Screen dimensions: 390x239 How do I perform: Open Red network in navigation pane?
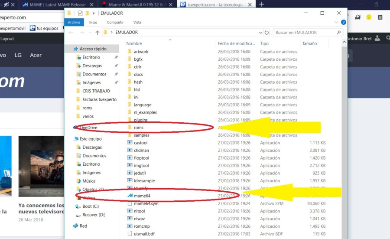tap(83, 226)
